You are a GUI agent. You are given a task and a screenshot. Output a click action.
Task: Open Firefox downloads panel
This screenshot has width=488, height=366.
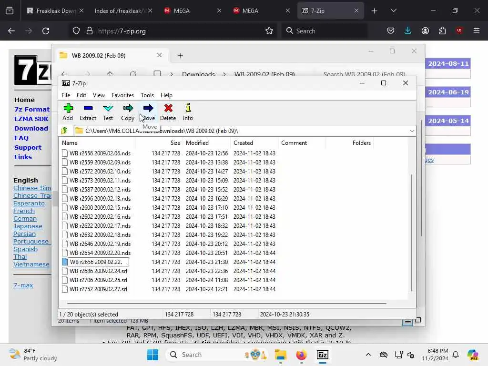tap(408, 30)
